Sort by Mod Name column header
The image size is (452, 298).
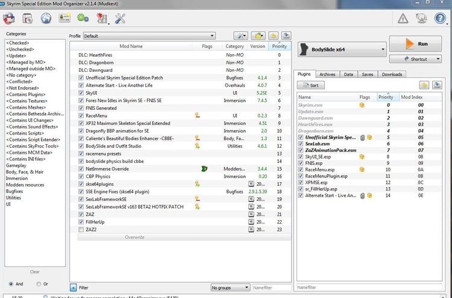pos(131,46)
